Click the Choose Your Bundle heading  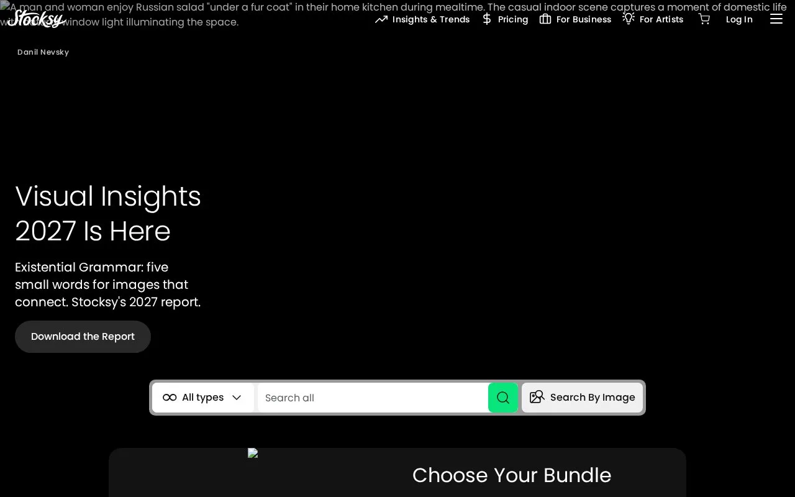pos(512,475)
